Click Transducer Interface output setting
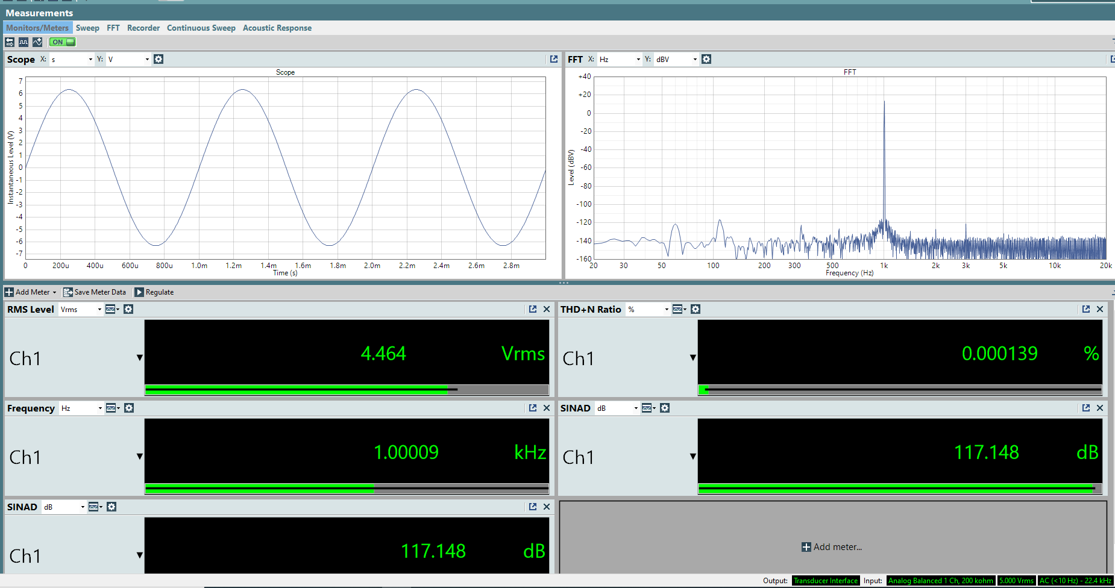The height and width of the screenshot is (588, 1115). pyautogui.click(x=826, y=581)
